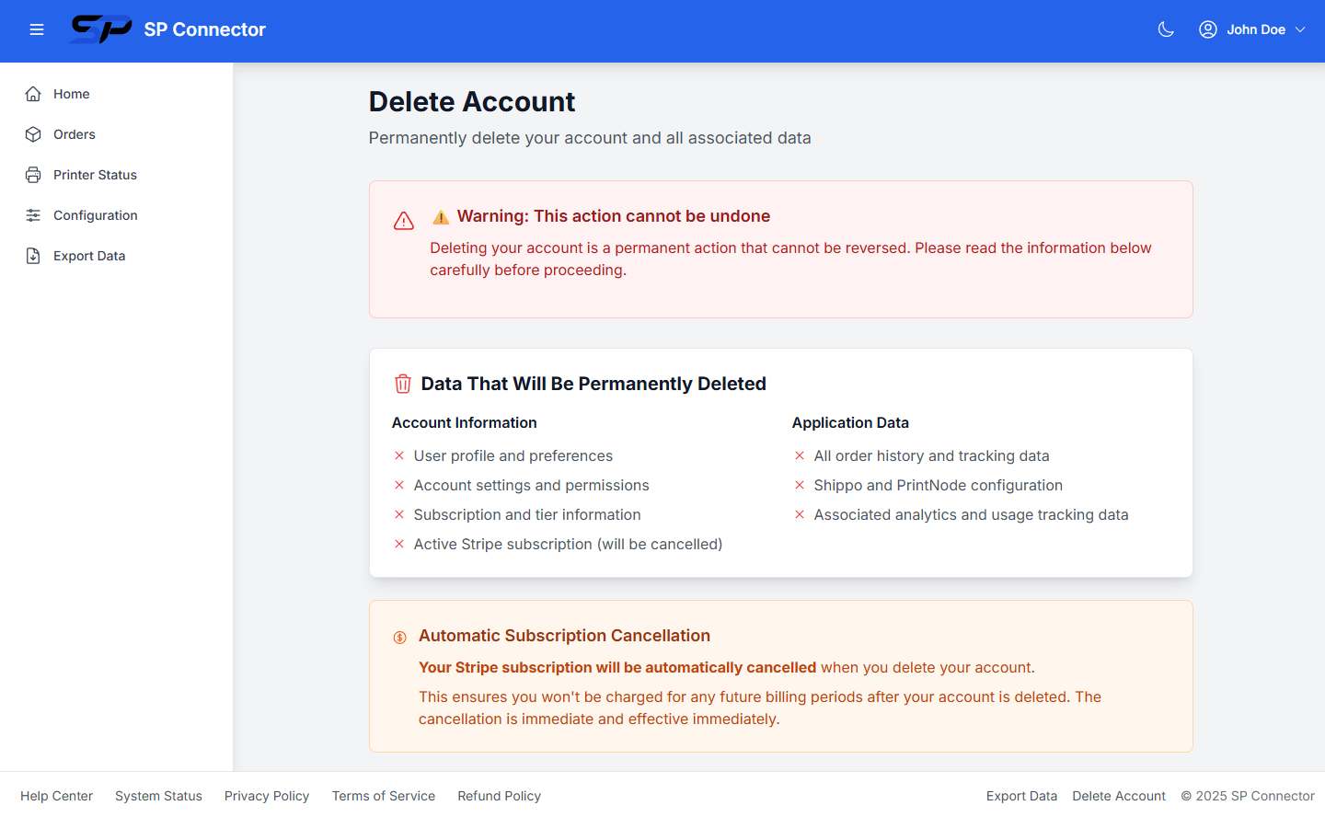Click the SP Connector logo
Viewport: 1325px width, 817px height.
pyautogui.click(x=101, y=29)
